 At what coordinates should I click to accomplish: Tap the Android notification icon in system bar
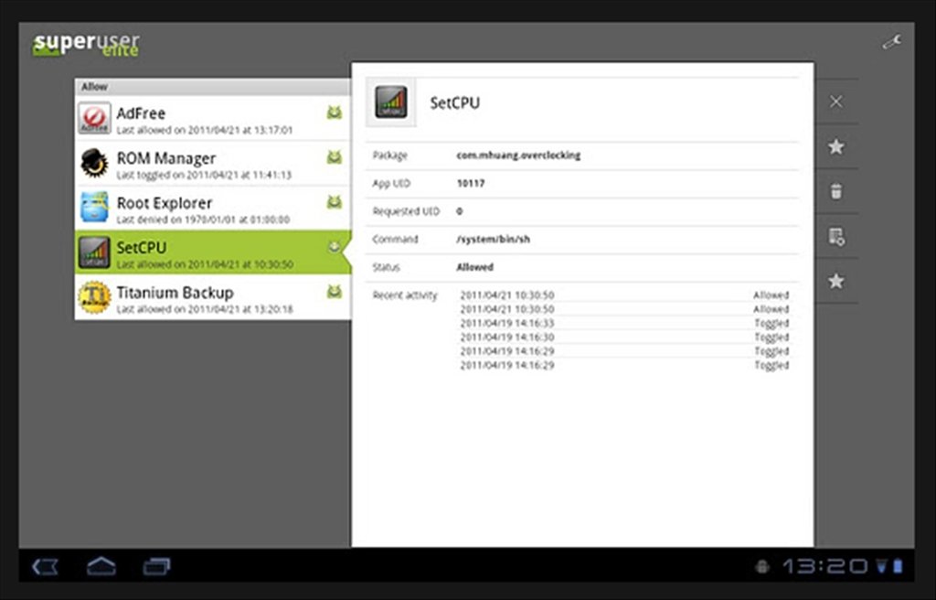point(762,566)
